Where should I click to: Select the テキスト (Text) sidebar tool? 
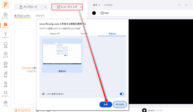(6, 35)
